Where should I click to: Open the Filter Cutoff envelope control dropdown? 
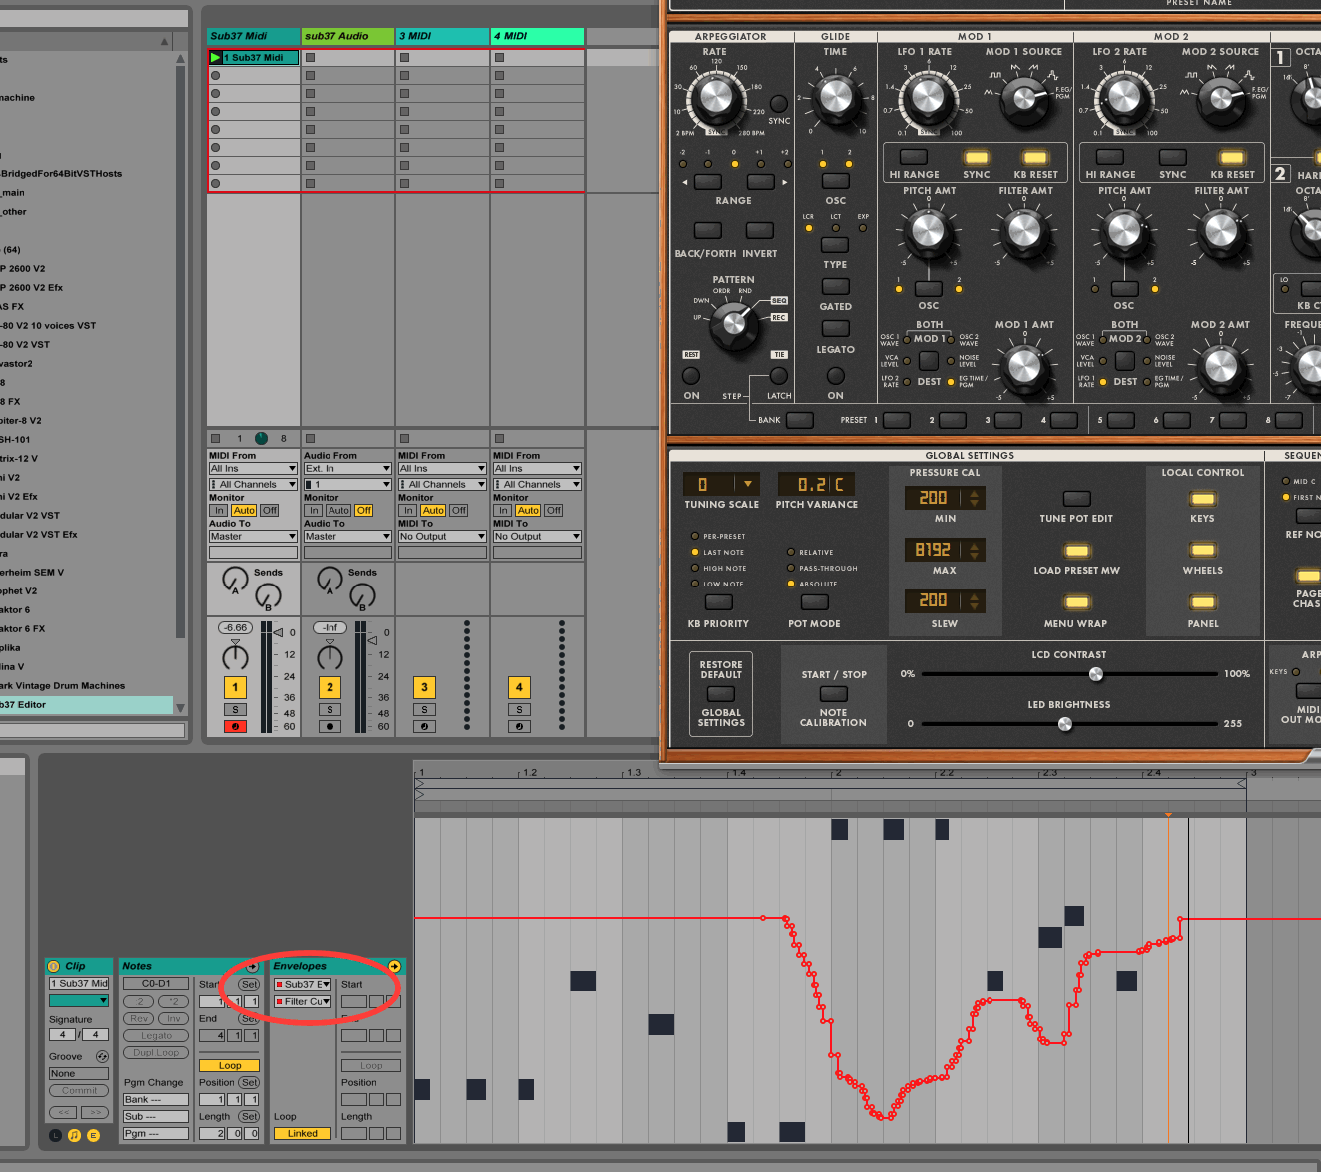point(303,1001)
